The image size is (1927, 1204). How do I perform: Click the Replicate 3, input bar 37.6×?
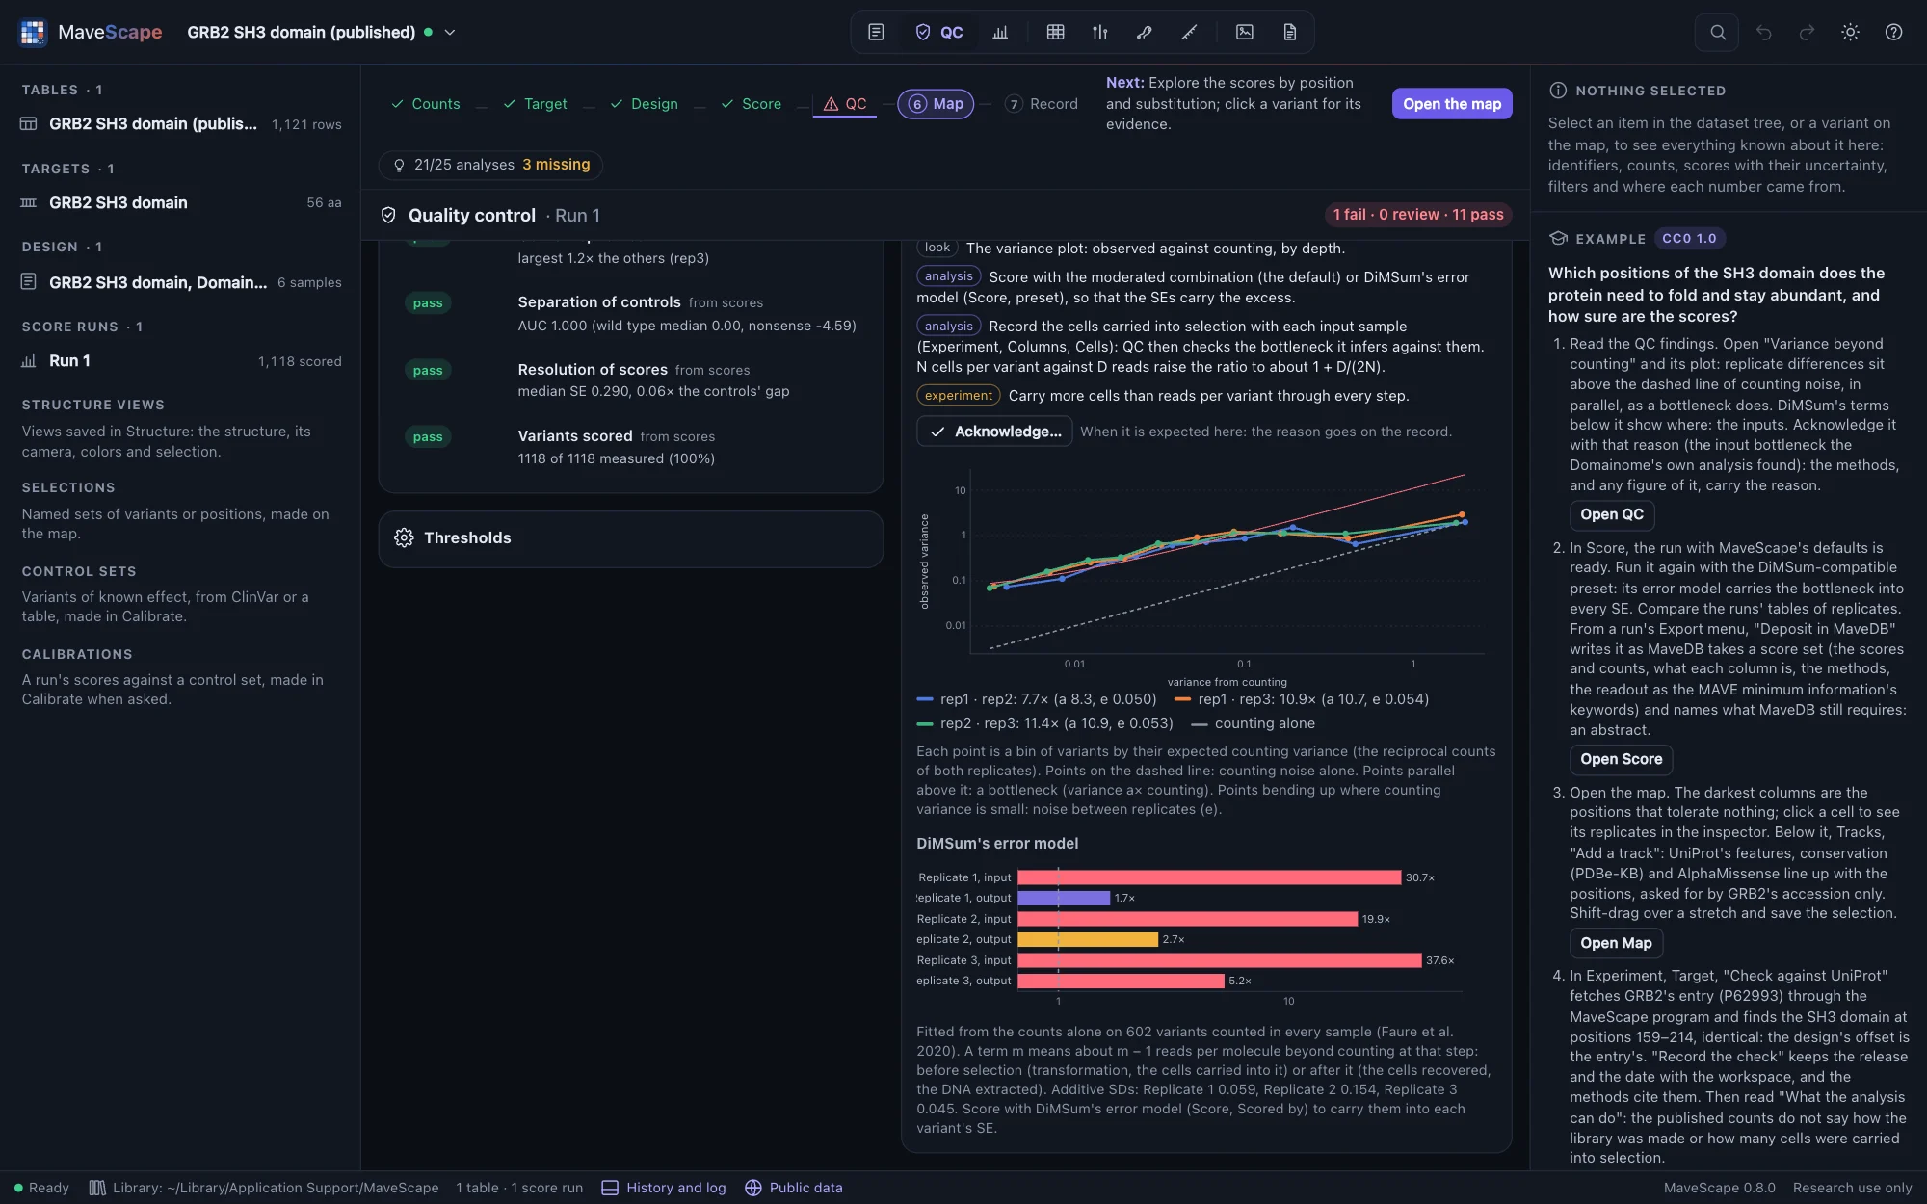click(1219, 960)
